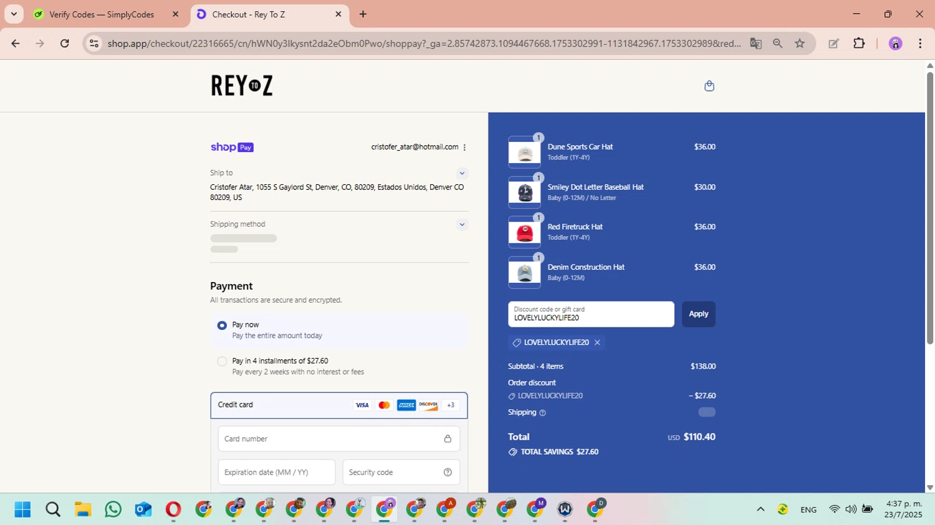935x525 pixels.
Task: Open the clock showing 4:37 p. m.
Action: 904,509
